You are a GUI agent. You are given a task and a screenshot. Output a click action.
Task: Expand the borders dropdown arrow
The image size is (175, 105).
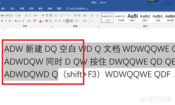pos(93,21)
